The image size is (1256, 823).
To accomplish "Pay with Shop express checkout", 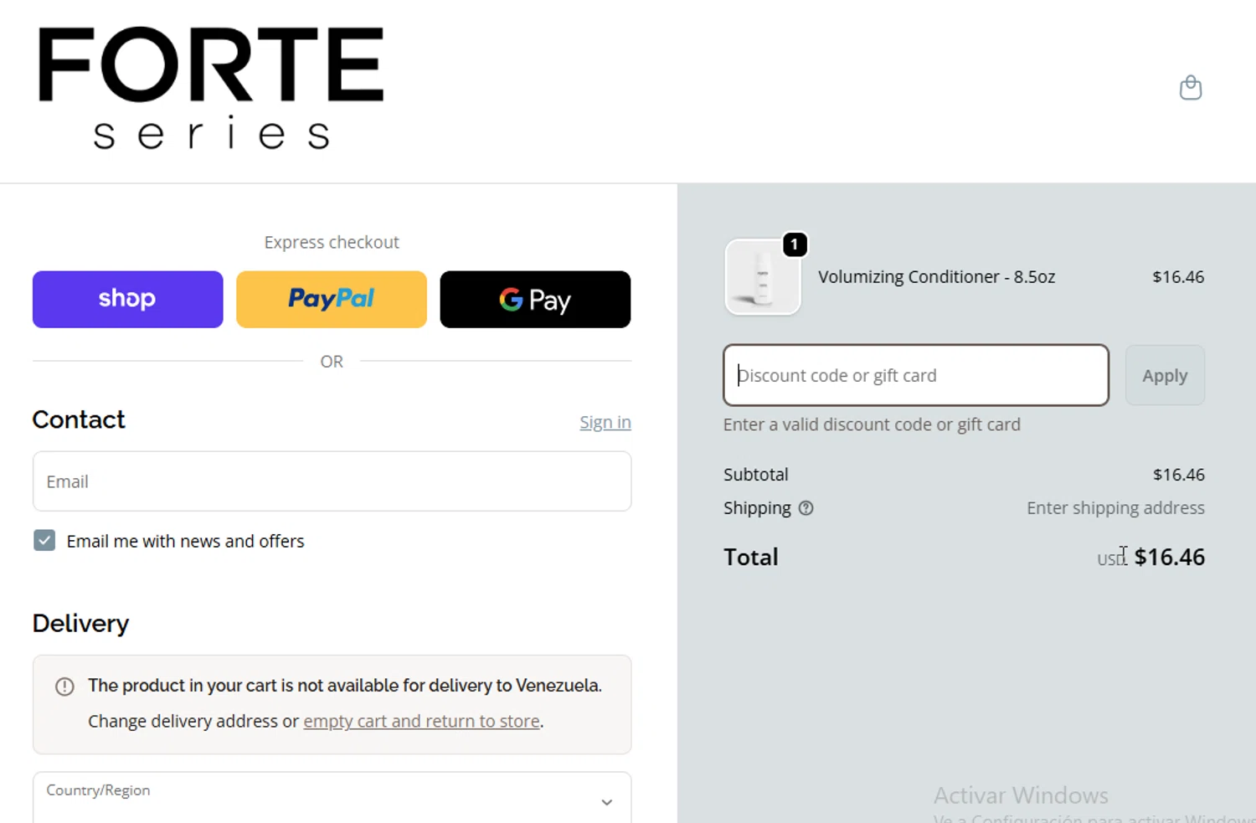I will point(128,299).
